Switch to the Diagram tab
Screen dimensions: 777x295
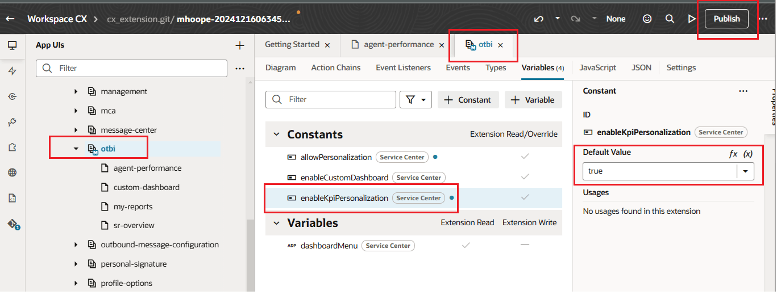point(281,68)
